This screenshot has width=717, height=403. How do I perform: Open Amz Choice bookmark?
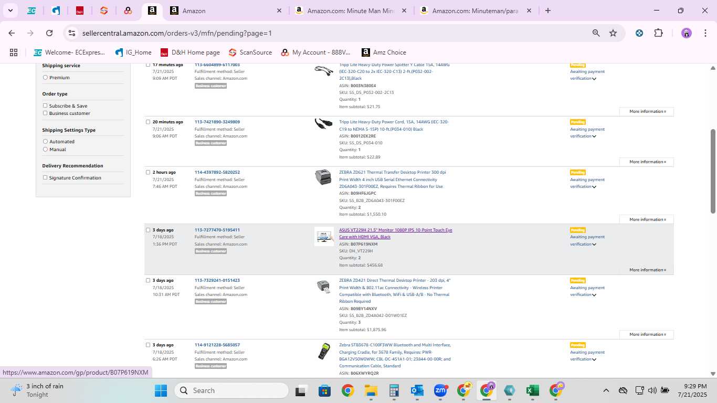click(x=384, y=52)
